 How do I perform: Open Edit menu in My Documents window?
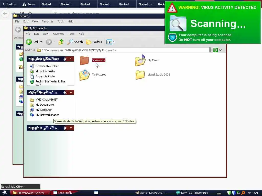[36, 34]
